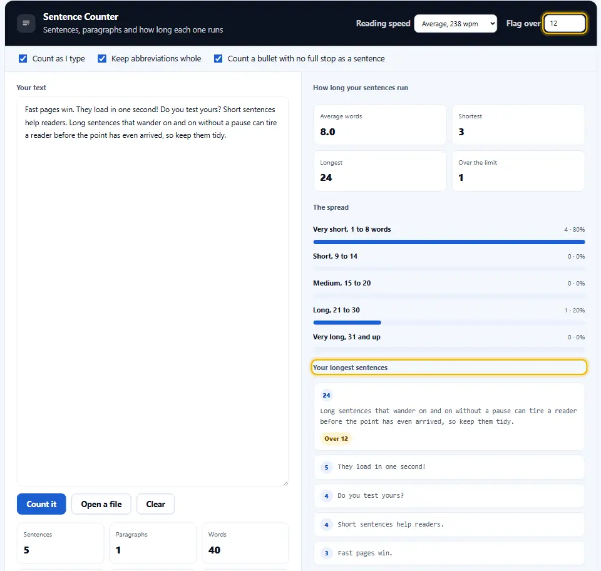Click "The spread" heading
The height and width of the screenshot is (571, 601).
(x=331, y=207)
